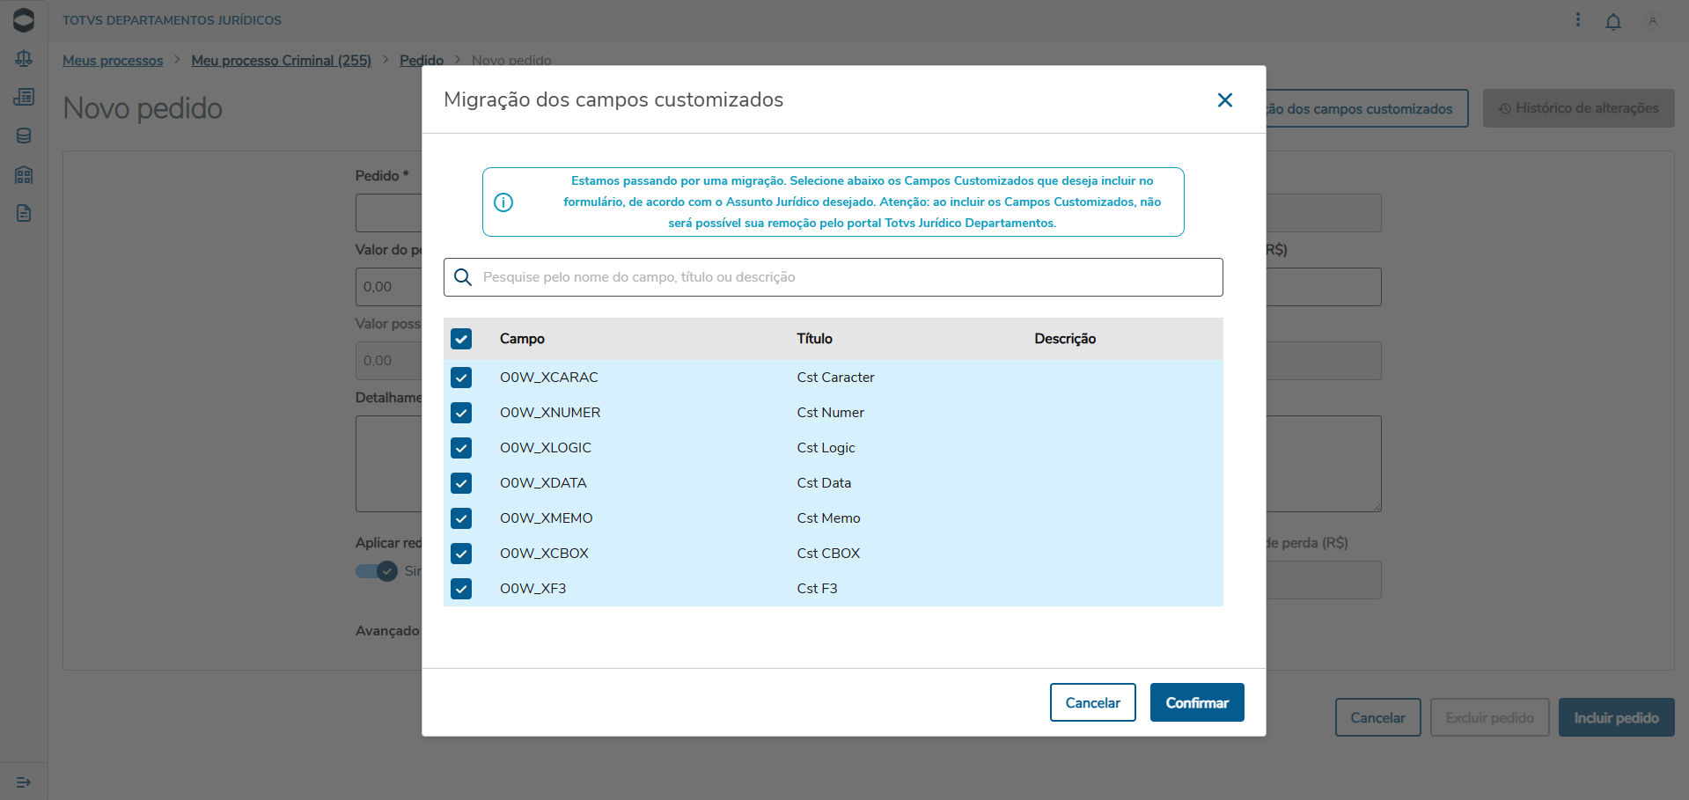This screenshot has width=1689, height=800.
Task: Open the report table sidebar icon
Action: coord(24,97)
